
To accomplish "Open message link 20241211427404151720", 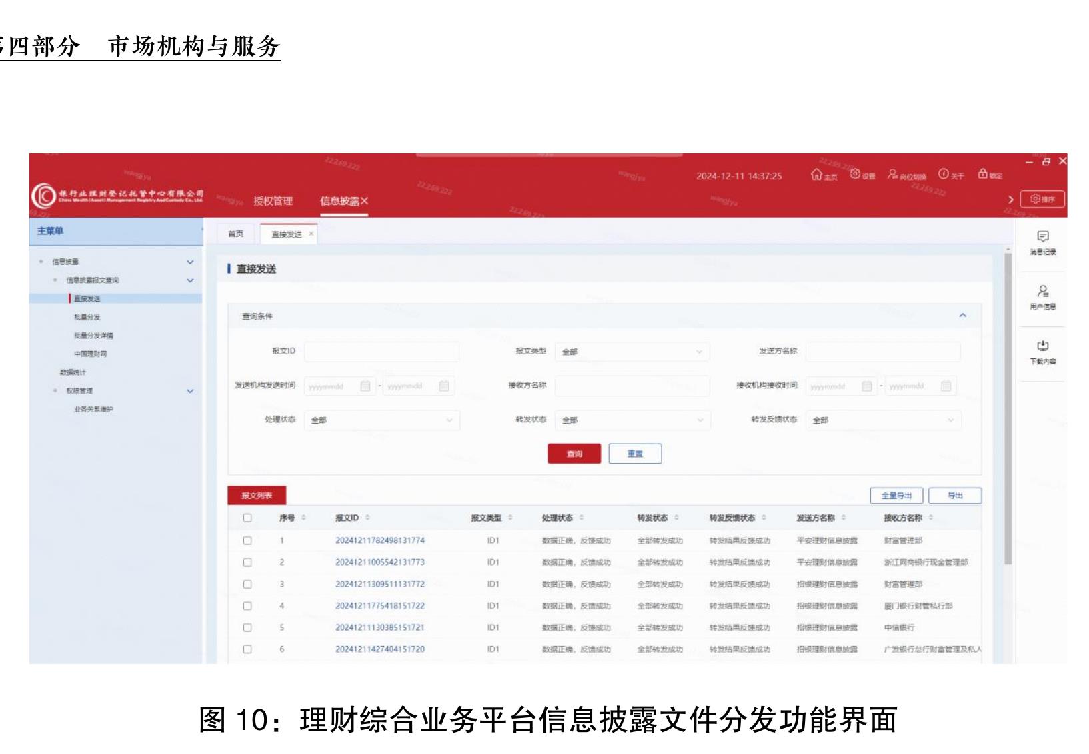I will coord(379,649).
